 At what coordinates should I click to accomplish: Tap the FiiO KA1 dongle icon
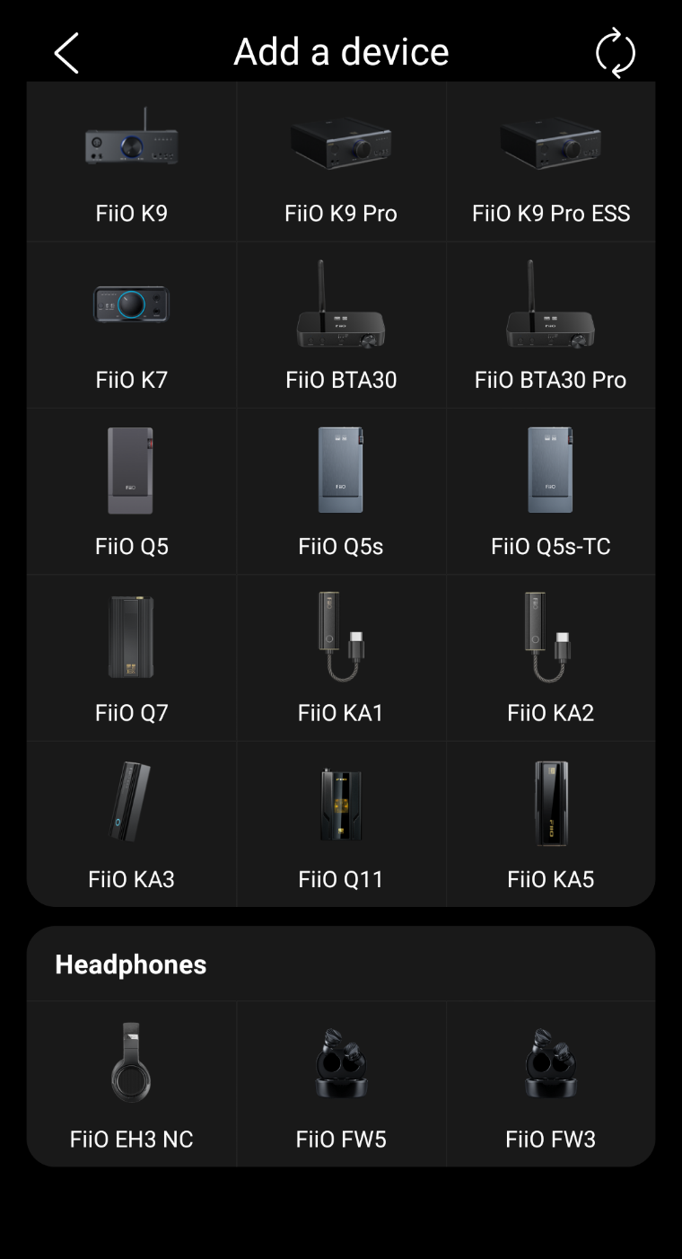coord(341,637)
